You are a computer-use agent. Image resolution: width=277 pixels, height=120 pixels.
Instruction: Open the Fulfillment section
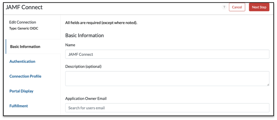click(x=19, y=106)
